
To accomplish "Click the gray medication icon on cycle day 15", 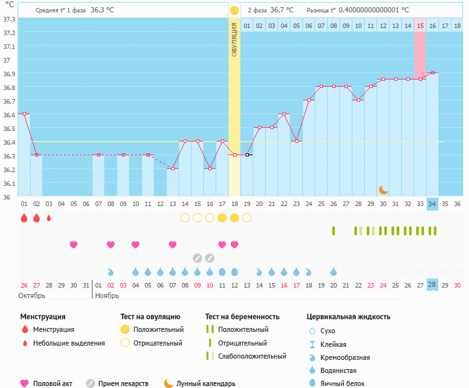I will [x=197, y=258].
